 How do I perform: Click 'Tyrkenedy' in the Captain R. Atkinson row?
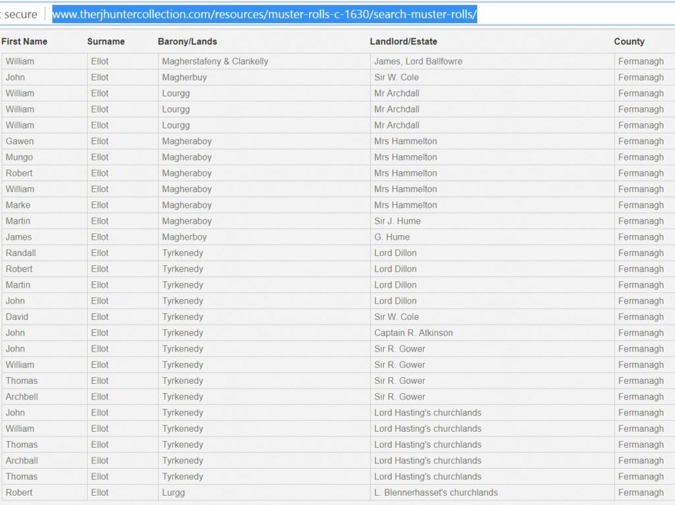pyautogui.click(x=183, y=332)
